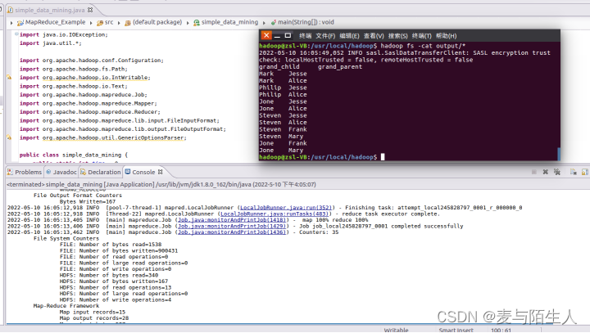Screen dimensions: 590x333
Task: Click the Java file icon on editor tab
Action: coord(10,10)
